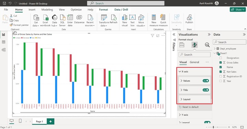Viewport: 247px width, 129px height.
Task: Open visual filter funnel icon
Action: pos(152,36)
